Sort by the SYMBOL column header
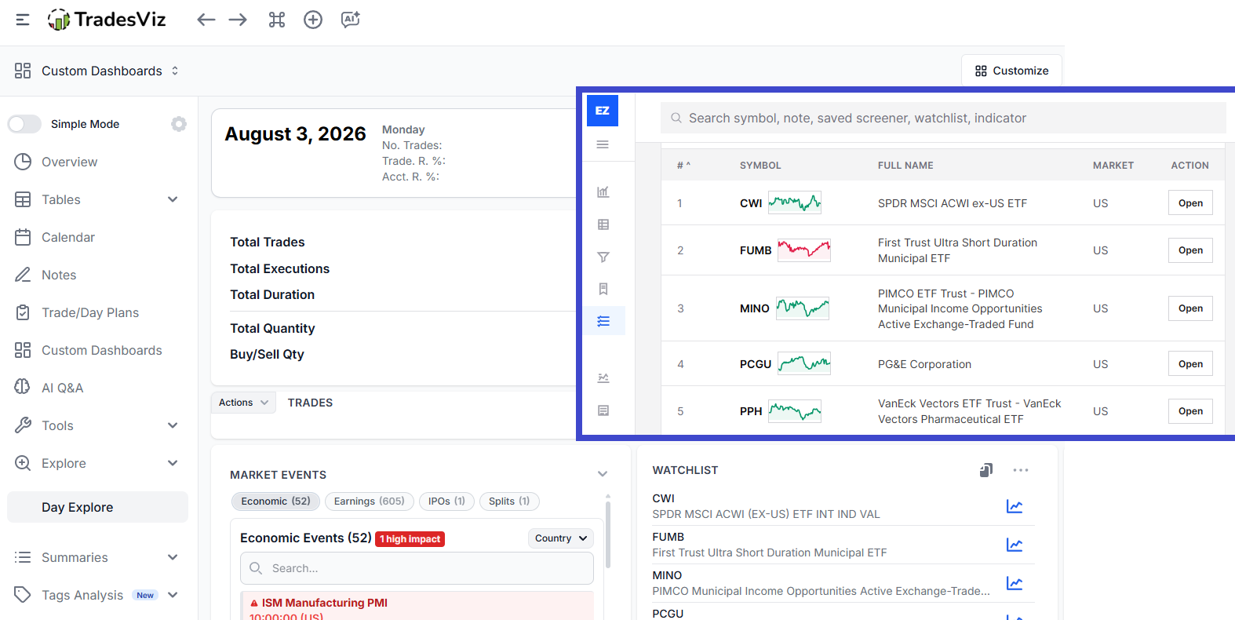 pyautogui.click(x=760, y=166)
